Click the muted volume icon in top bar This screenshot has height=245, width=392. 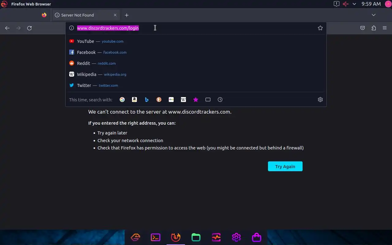click(x=346, y=4)
